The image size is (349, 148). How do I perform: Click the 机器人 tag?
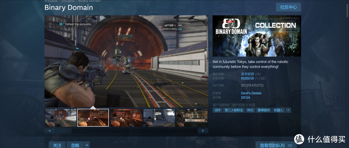click(x=279, y=110)
